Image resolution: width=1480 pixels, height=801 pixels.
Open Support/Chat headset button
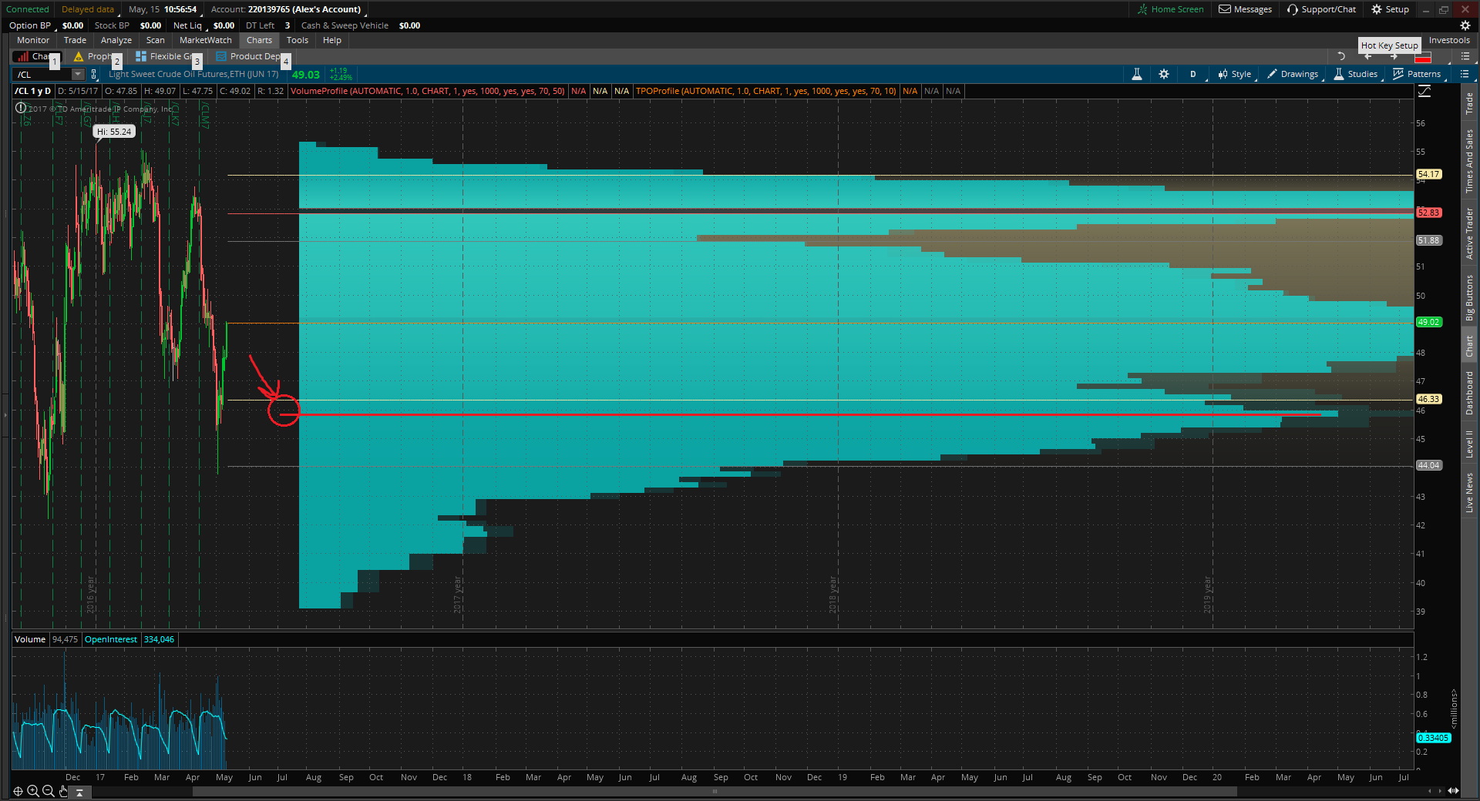[1321, 9]
